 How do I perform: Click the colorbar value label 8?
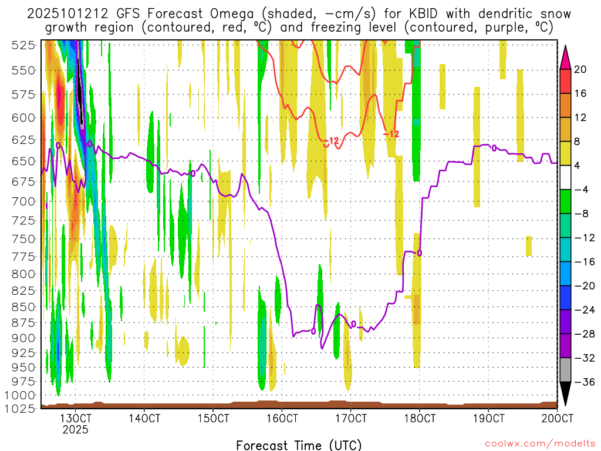(578, 142)
